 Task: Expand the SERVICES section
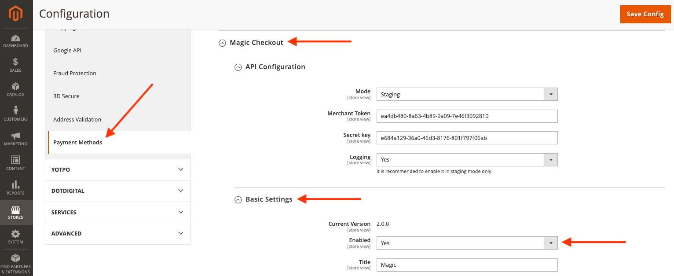click(118, 213)
